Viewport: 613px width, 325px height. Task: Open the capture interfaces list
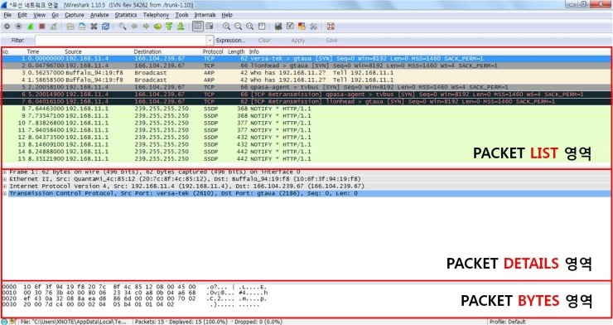(7, 27)
